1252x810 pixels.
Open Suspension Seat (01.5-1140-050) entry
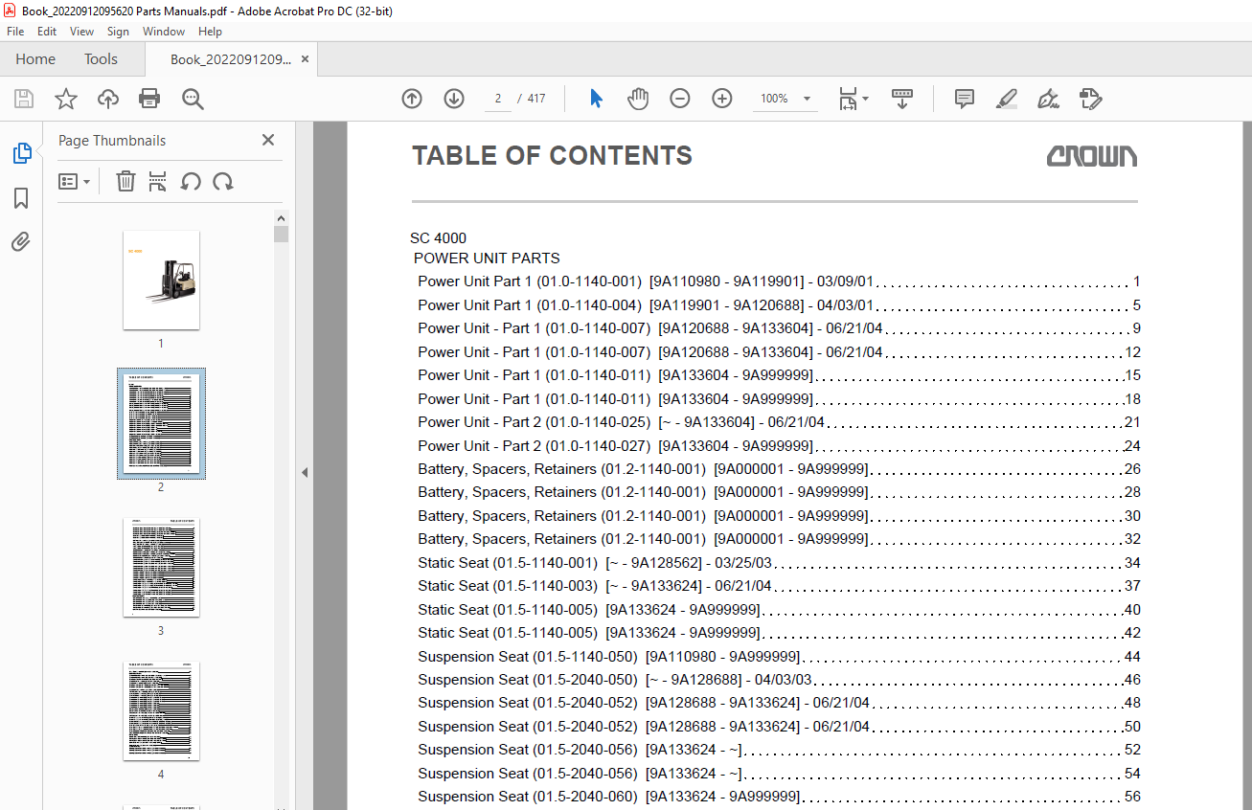click(x=779, y=657)
